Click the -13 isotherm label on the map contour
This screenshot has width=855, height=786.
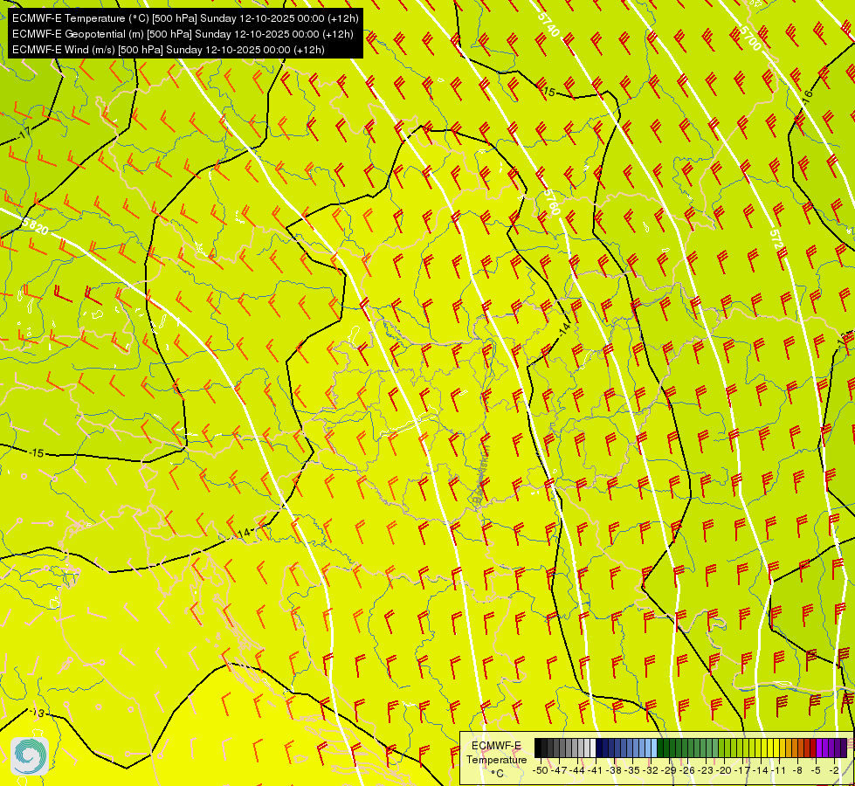pos(37,713)
